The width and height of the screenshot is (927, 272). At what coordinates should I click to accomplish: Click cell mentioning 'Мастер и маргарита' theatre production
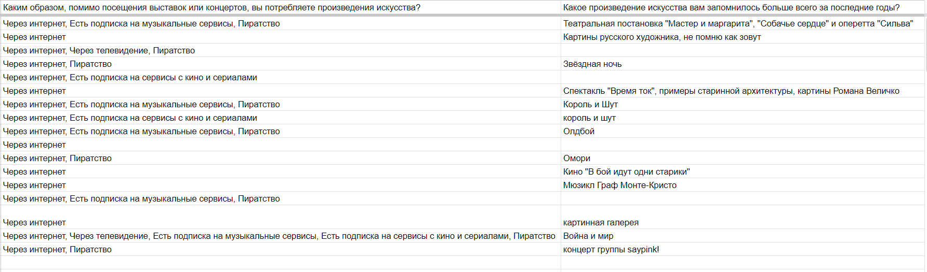pos(743,23)
